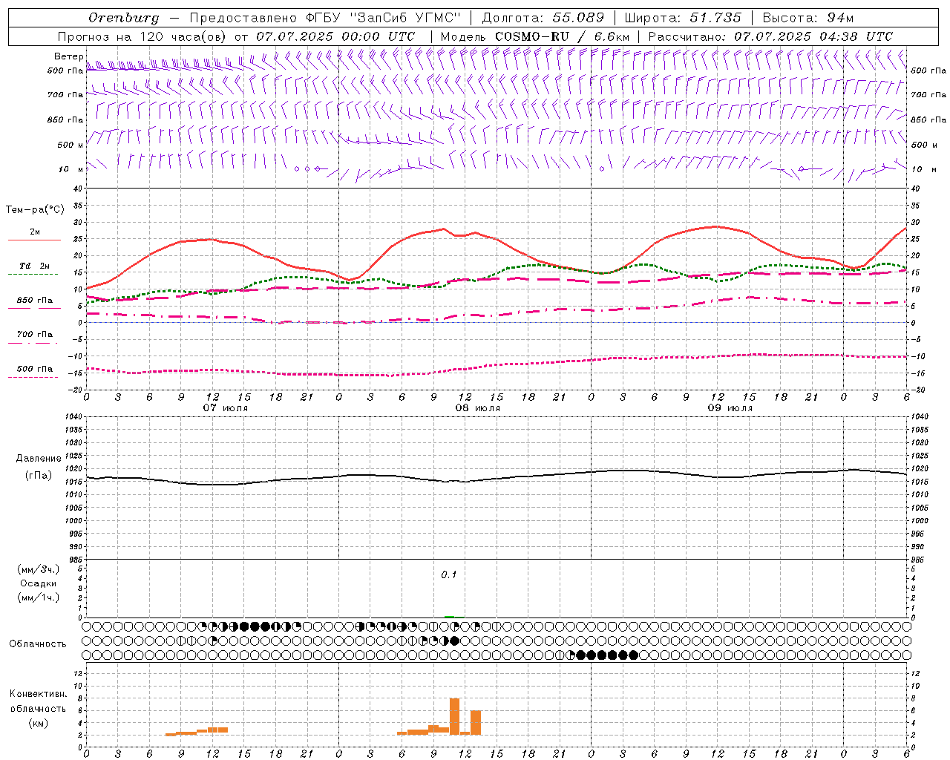Click the red solid 2м temperature legend line

tap(34, 240)
